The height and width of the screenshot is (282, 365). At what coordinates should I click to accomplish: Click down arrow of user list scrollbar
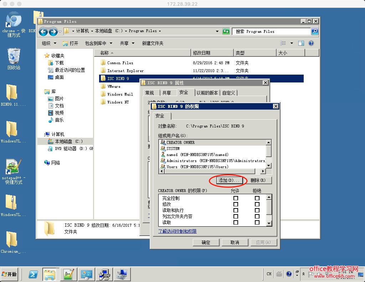click(269, 166)
